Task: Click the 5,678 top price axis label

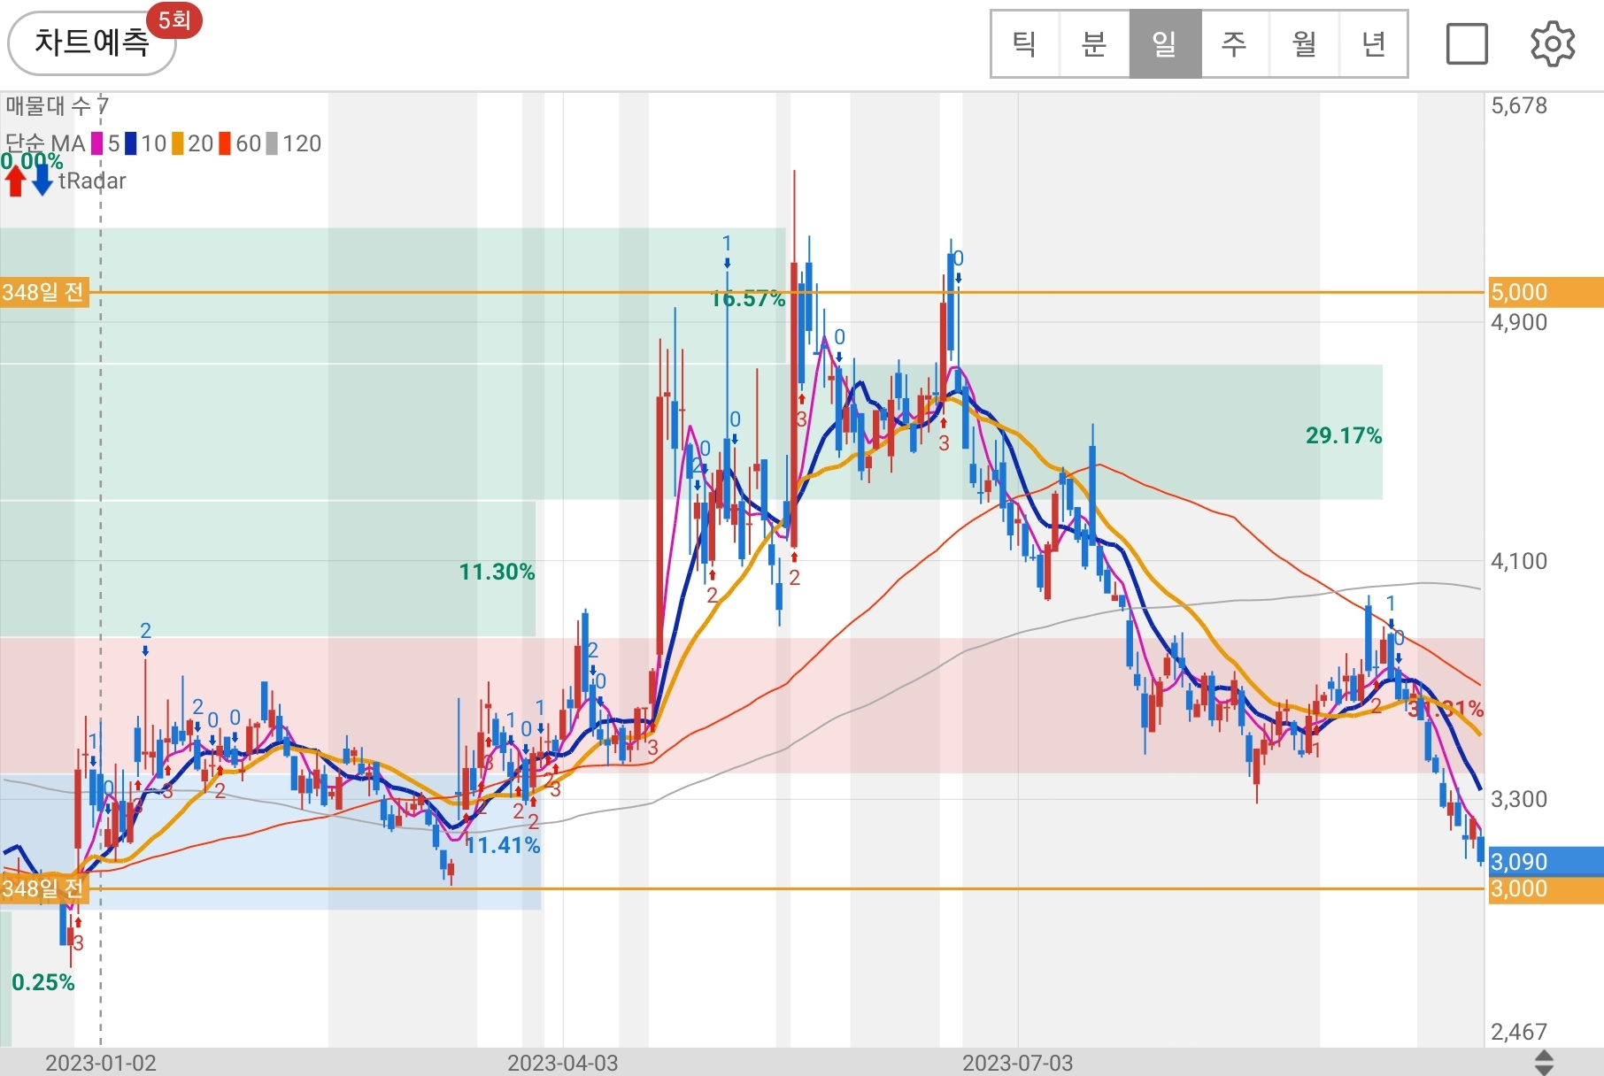Action: [1519, 106]
